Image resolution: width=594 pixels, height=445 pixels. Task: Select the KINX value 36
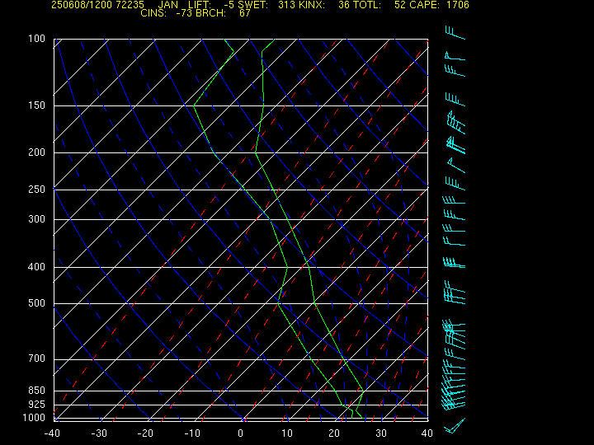click(x=344, y=5)
